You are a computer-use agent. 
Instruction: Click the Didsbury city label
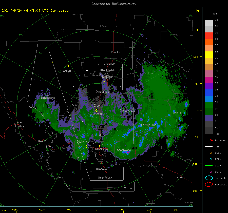(96, 113)
